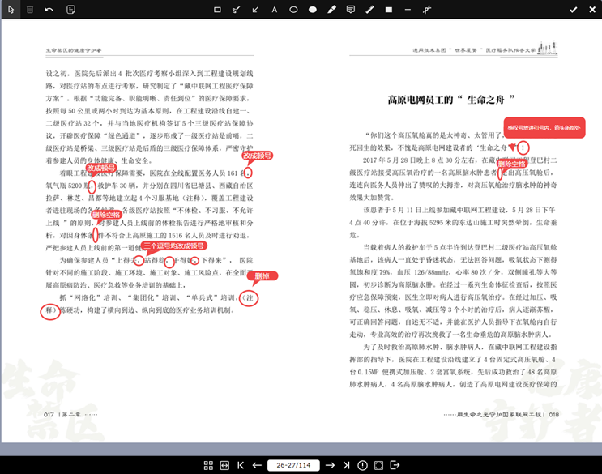Jump to the last page
This screenshot has width=602, height=474.
point(346,465)
